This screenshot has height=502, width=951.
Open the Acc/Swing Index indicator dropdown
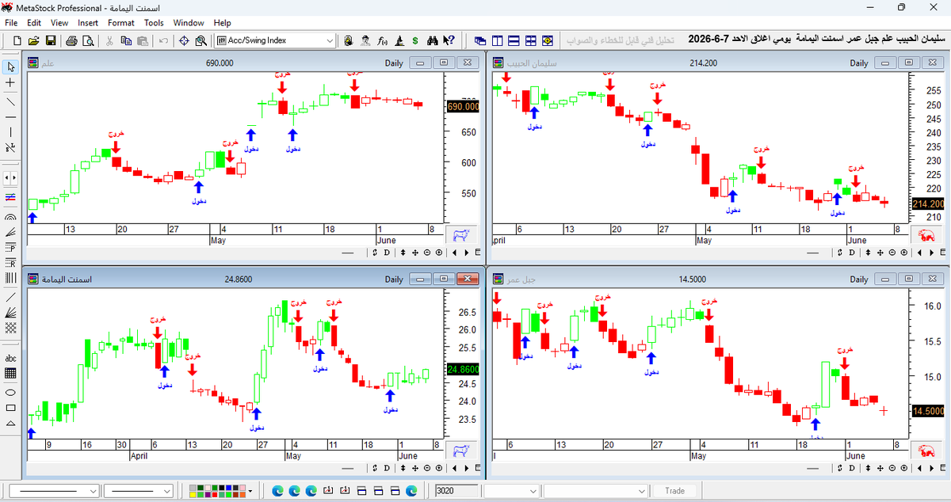[x=330, y=40]
